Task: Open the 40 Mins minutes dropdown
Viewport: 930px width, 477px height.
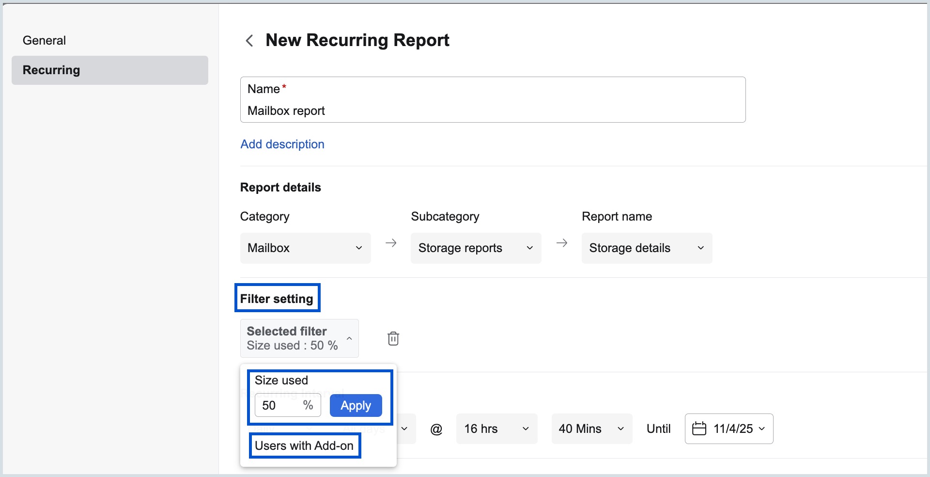Action: point(591,429)
